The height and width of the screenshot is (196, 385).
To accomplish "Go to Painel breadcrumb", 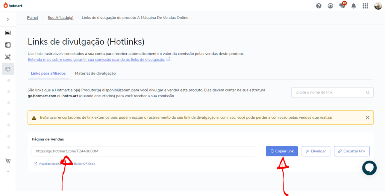I will click(x=32, y=18).
